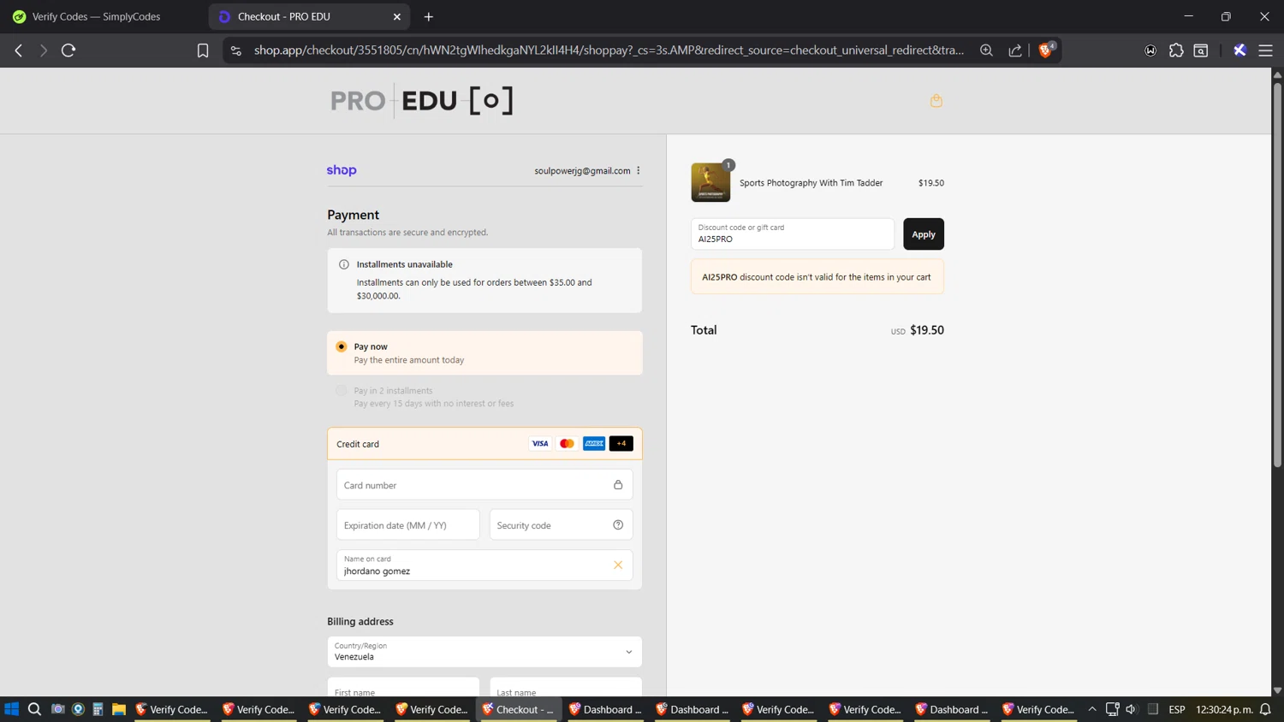Viewport: 1284px width, 722px height.
Task: Click the Credit card payment header
Action: tap(484, 444)
